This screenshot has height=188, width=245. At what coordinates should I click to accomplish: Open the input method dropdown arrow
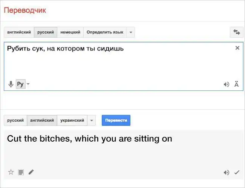28,84
